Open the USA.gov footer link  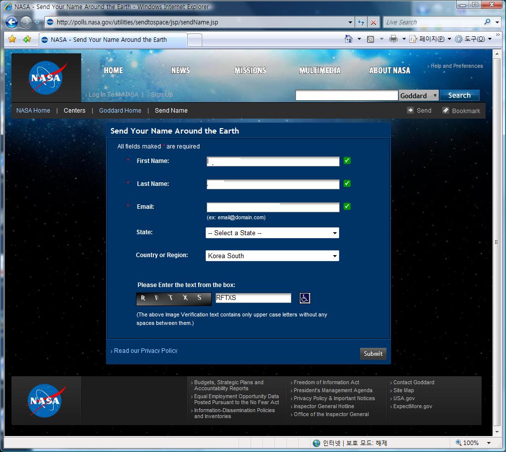404,398
